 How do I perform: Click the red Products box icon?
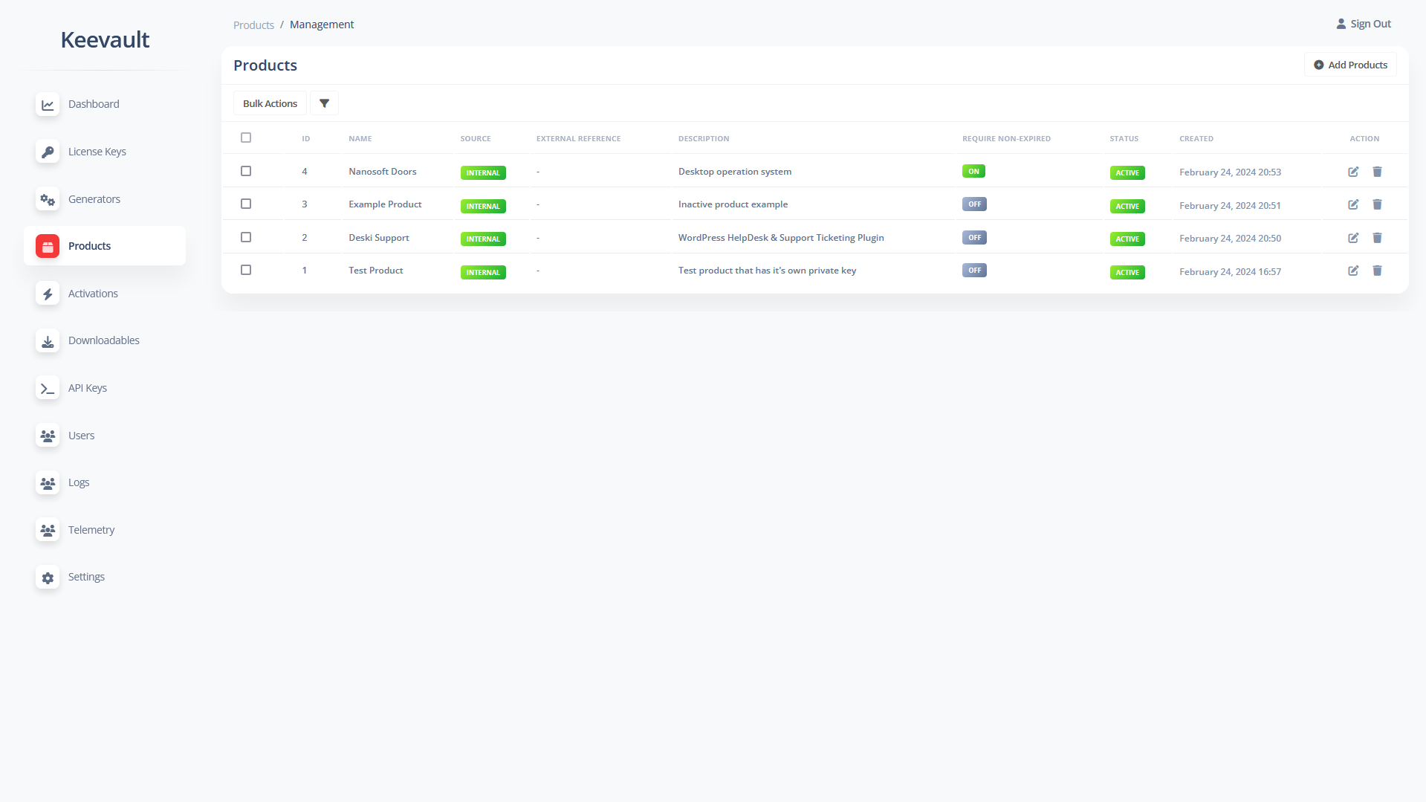48,247
